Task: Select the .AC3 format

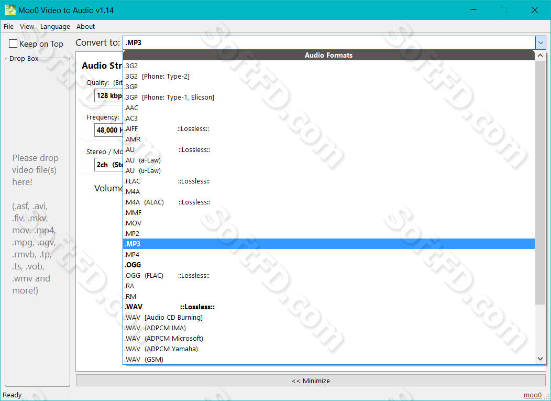Action: tap(329, 118)
